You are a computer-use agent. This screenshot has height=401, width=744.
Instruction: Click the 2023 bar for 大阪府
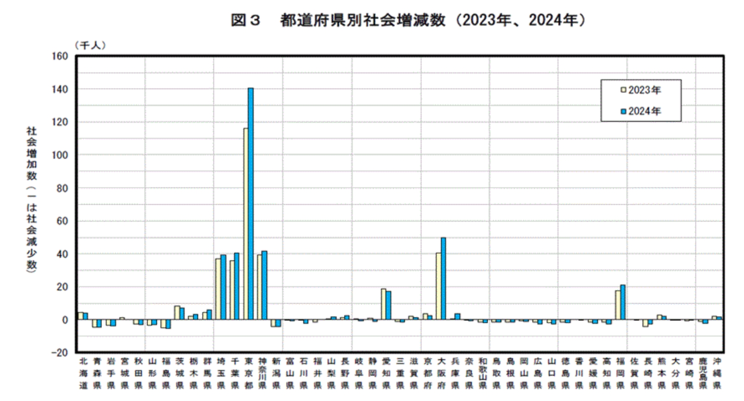click(x=438, y=286)
